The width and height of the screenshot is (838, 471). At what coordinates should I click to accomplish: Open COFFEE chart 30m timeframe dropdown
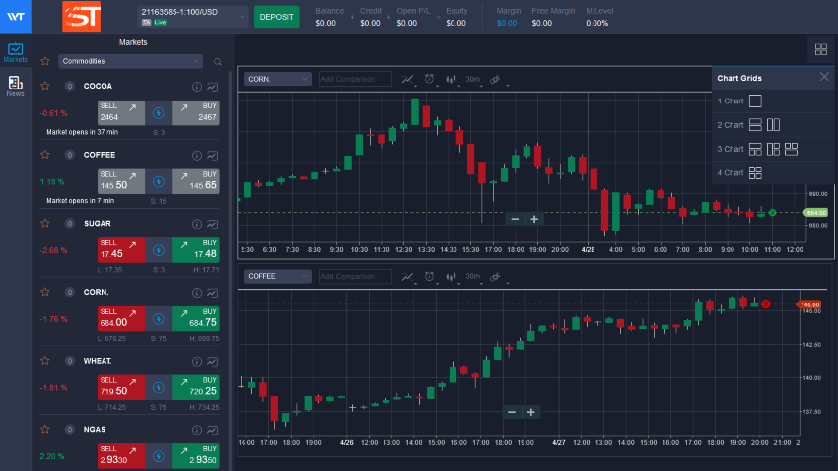point(473,276)
